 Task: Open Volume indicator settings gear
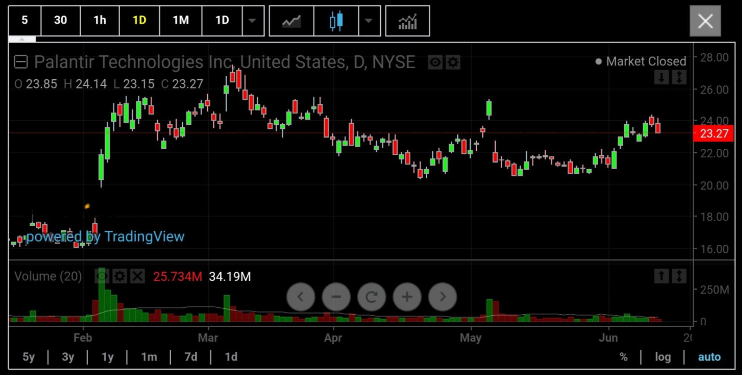120,276
